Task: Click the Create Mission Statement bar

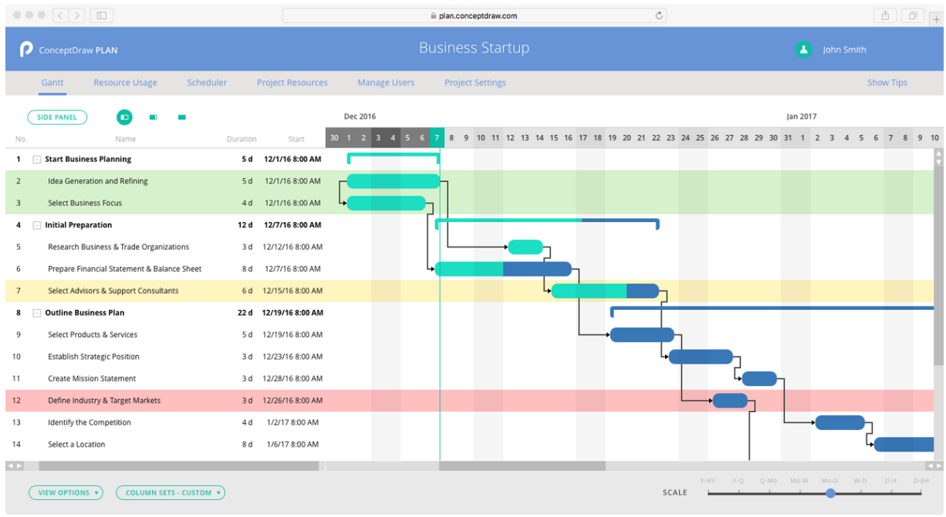Action: tap(759, 379)
